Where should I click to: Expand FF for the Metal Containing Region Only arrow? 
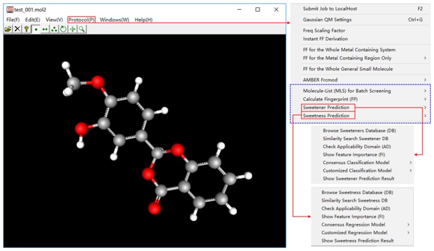425,58
